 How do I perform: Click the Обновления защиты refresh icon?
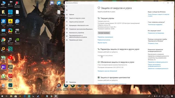(98, 62)
